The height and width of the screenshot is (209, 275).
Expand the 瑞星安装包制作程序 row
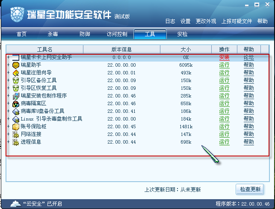[x=8, y=96]
